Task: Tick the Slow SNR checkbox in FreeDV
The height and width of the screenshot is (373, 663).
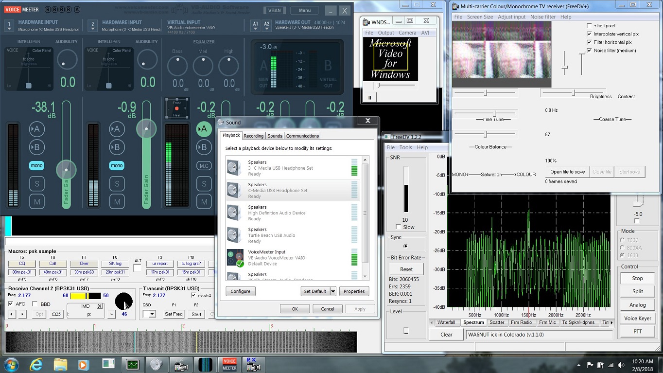Action: 399,227
